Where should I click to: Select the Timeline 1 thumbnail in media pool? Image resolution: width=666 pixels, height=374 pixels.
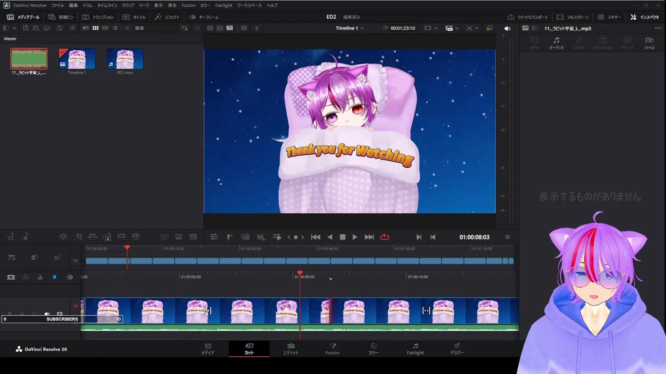click(x=77, y=59)
